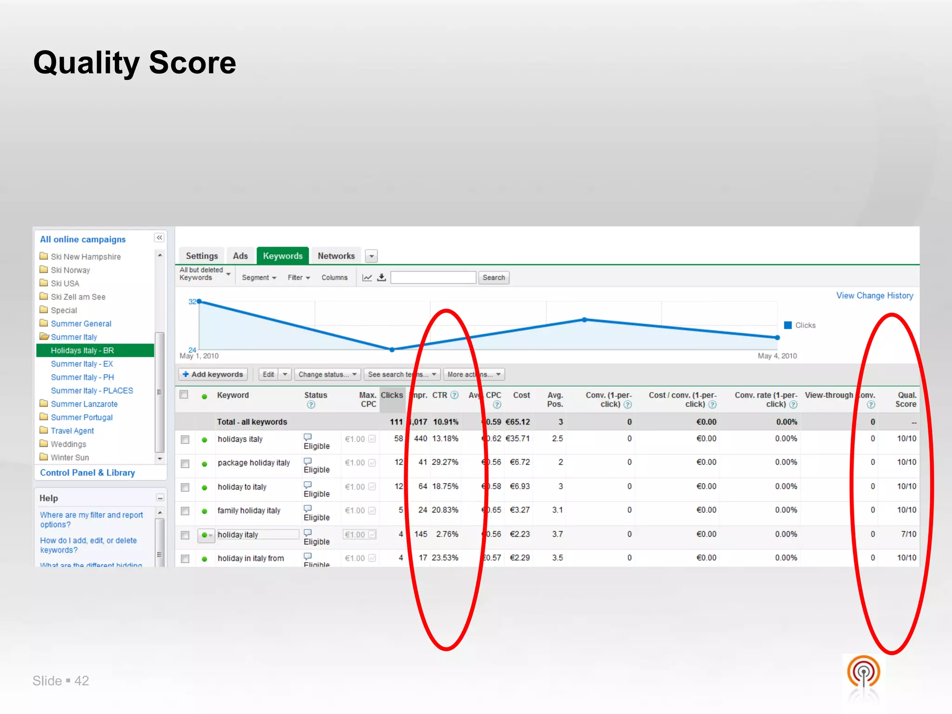Click bid chart icon for holiday to italy
The height and width of the screenshot is (714, 952).
click(x=372, y=487)
